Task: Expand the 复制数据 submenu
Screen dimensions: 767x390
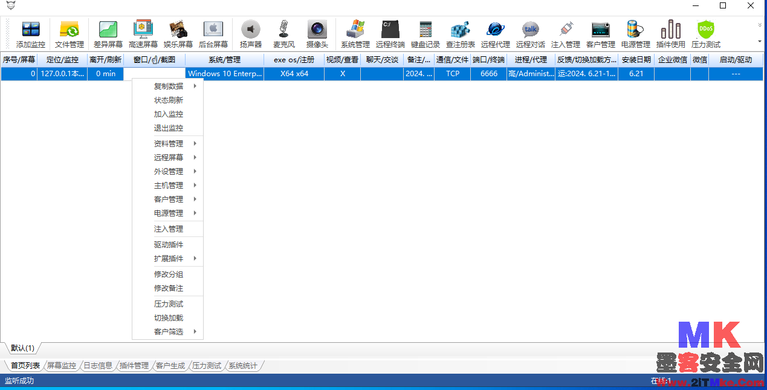Action: tap(169, 86)
